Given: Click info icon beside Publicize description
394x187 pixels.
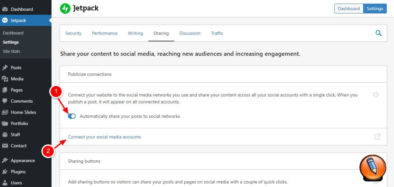Looking at the screenshot, I should pos(376,95).
